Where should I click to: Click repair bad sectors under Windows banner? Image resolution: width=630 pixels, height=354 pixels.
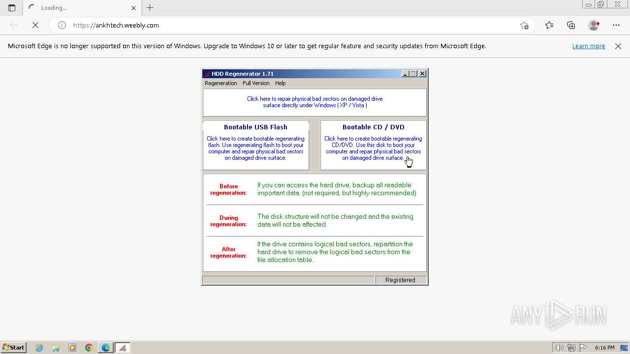coord(315,102)
